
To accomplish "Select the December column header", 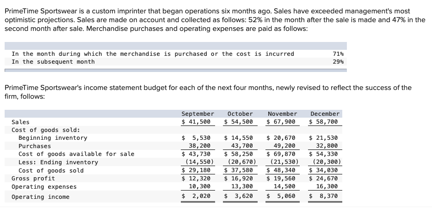I will coord(325,114).
